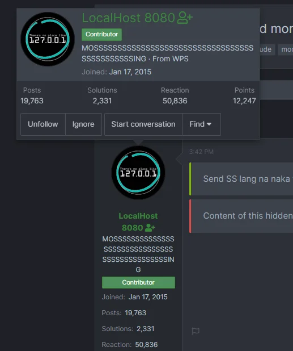The height and width of the screenshot is (351, 293).
Task: Click sidebar Reaction: 50,836 value
Action: click(146, 345)
